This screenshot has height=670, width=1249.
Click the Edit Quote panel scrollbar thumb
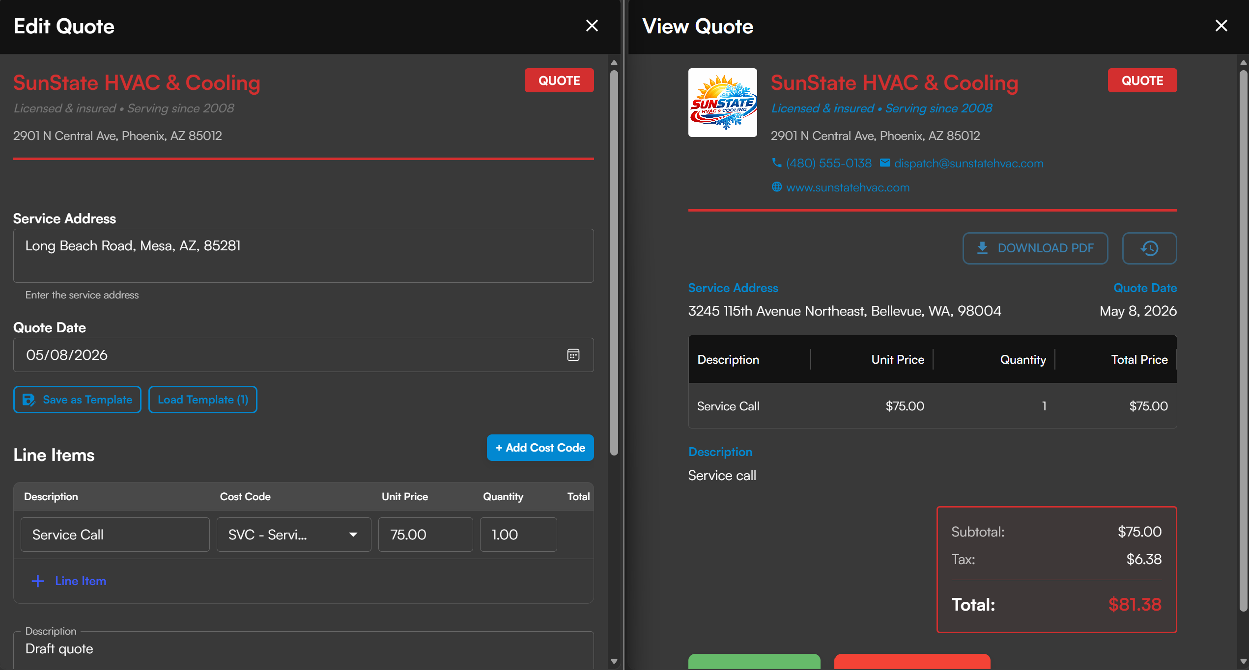[x=614, y=263]
